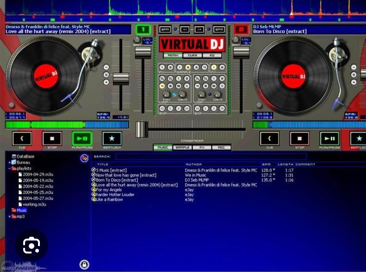Toggle right deck lit FX 1 button

pos(213,67)
